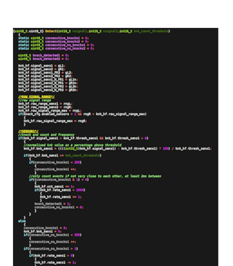Place cursor on knock_detected2 = 0 declaration
Image resolution: width=233 pixels, height=266 pixels.
[x=43, y=59]
